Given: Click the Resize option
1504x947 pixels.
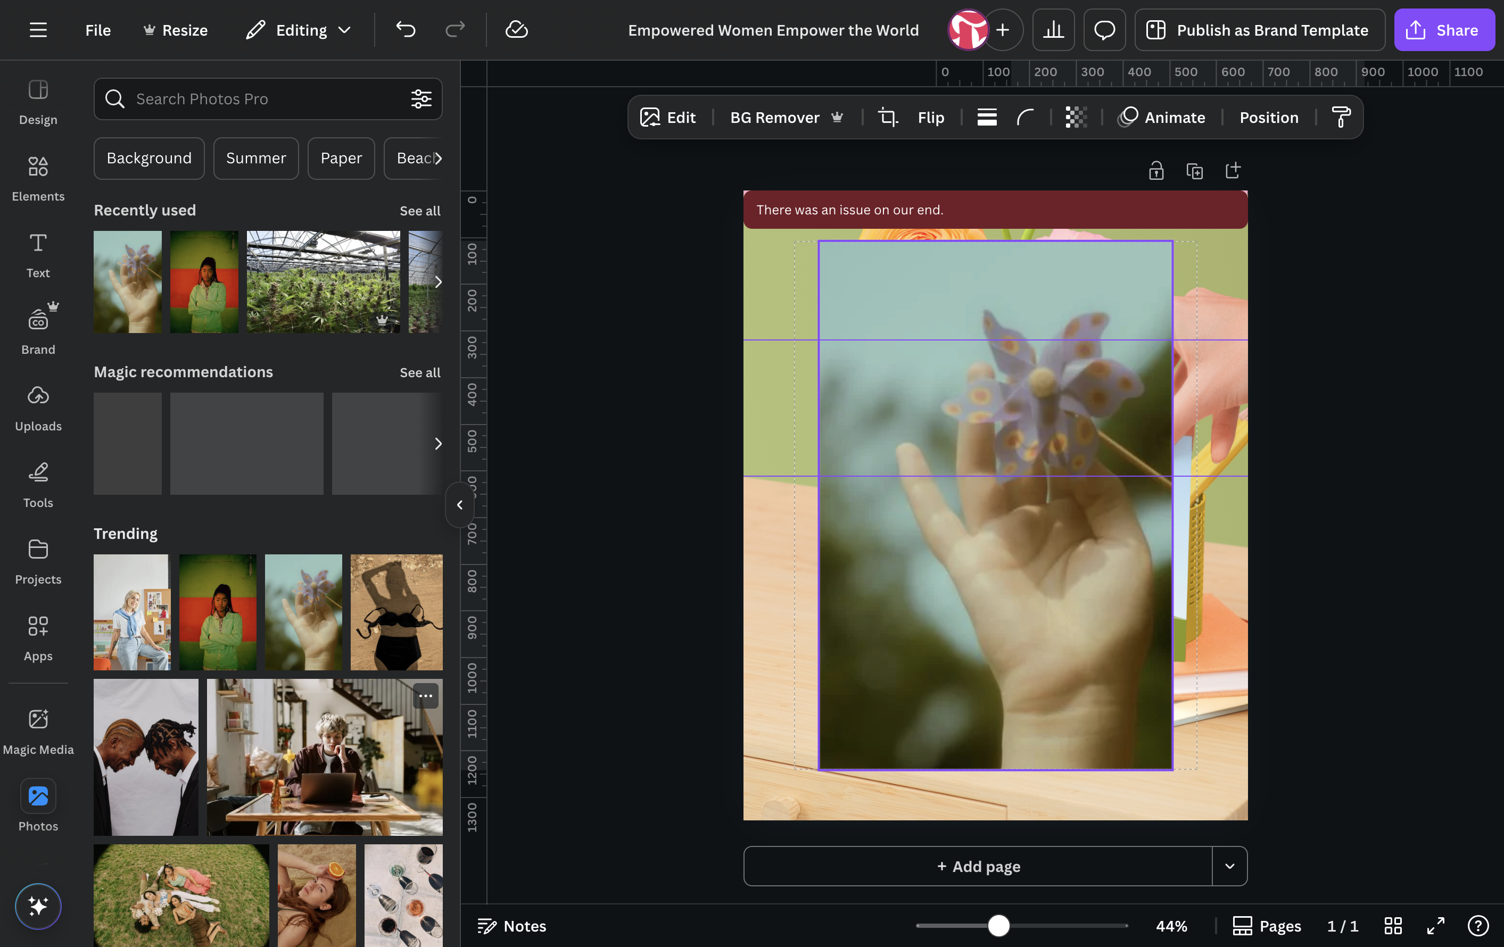Looking at the screenshot, I should [x=176, y=30].
